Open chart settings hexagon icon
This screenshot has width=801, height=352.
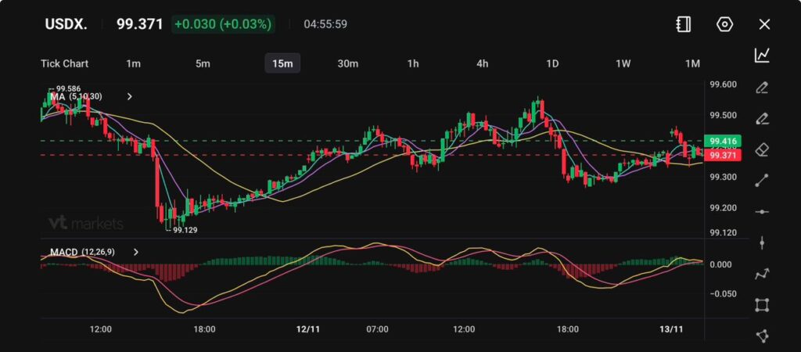click(x=724, y=24)
